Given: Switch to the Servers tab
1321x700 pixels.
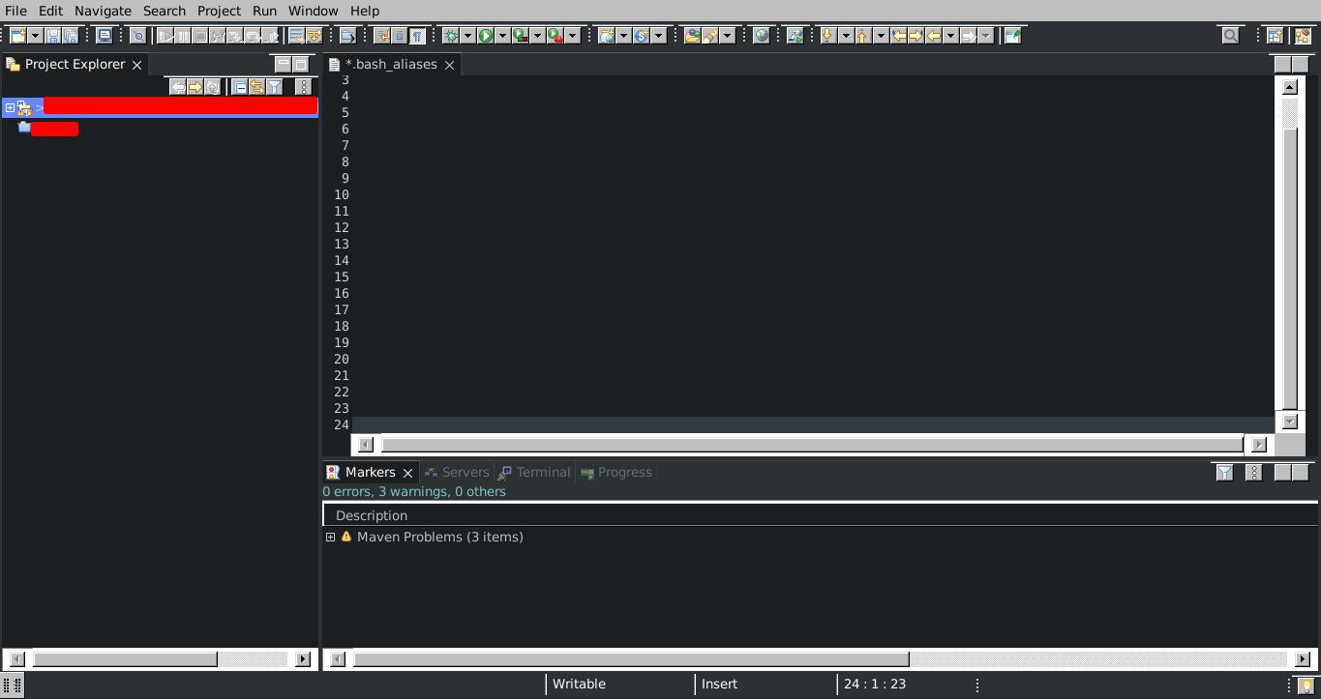Looking at the screenshot, I should pyautogui.click(x=457, y=473).
